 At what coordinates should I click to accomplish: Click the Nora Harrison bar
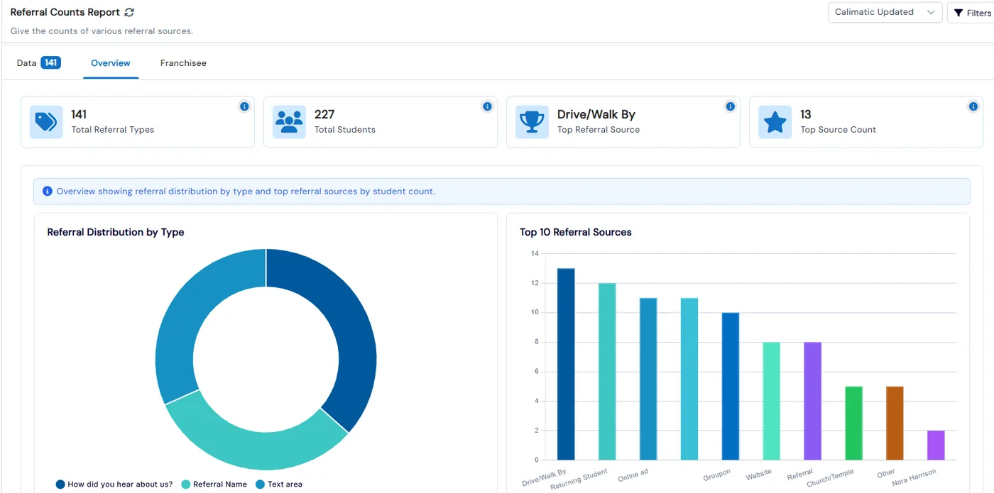(936, 445)
